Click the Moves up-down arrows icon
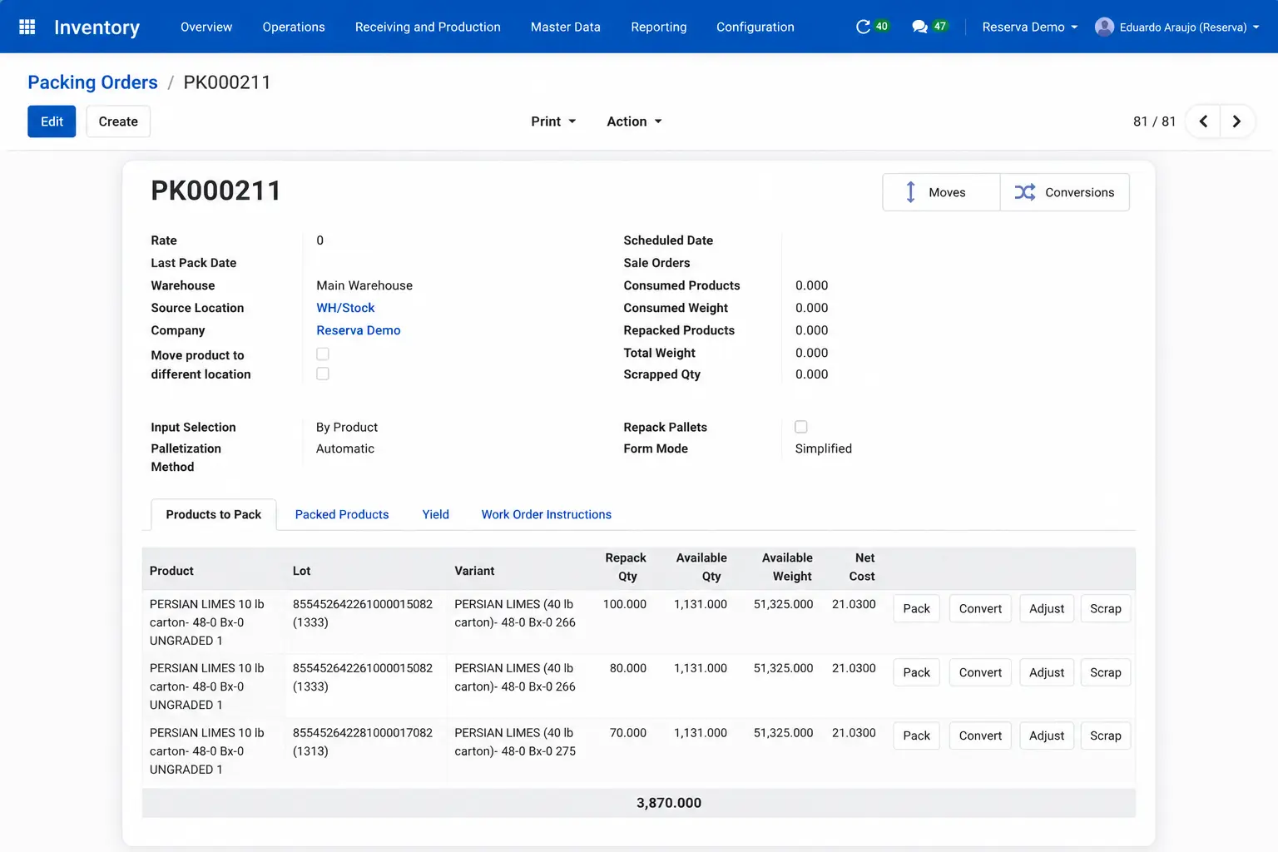The height and width of the screenshot is (852, 1278). [910, 192]
